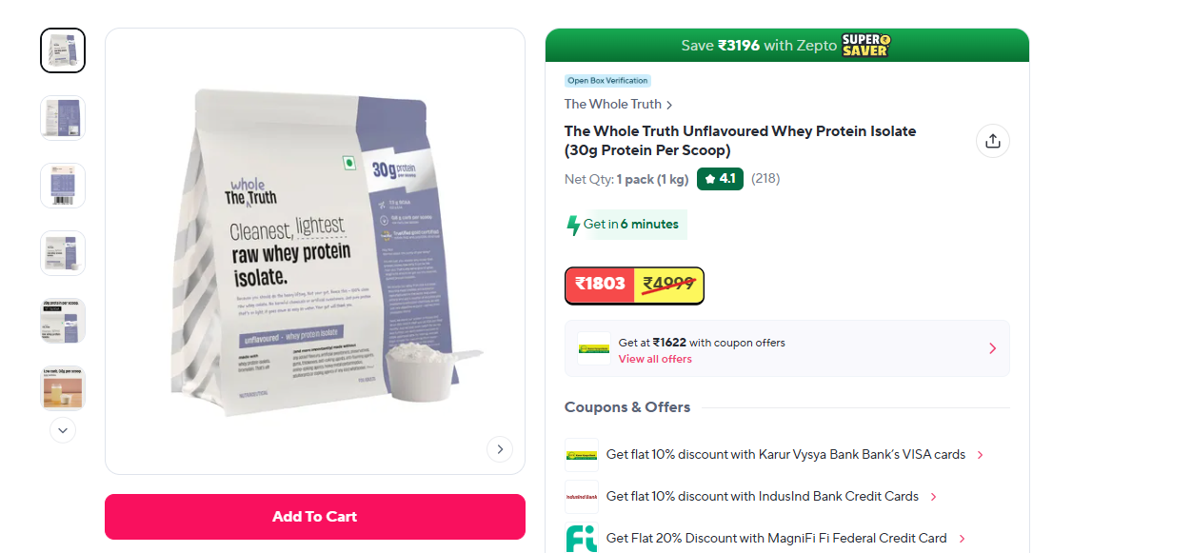Image resolution: width=1192 pixels, height=553 pixels.
Task: Open The Whole Truth brand page
Action: (612, 105)
